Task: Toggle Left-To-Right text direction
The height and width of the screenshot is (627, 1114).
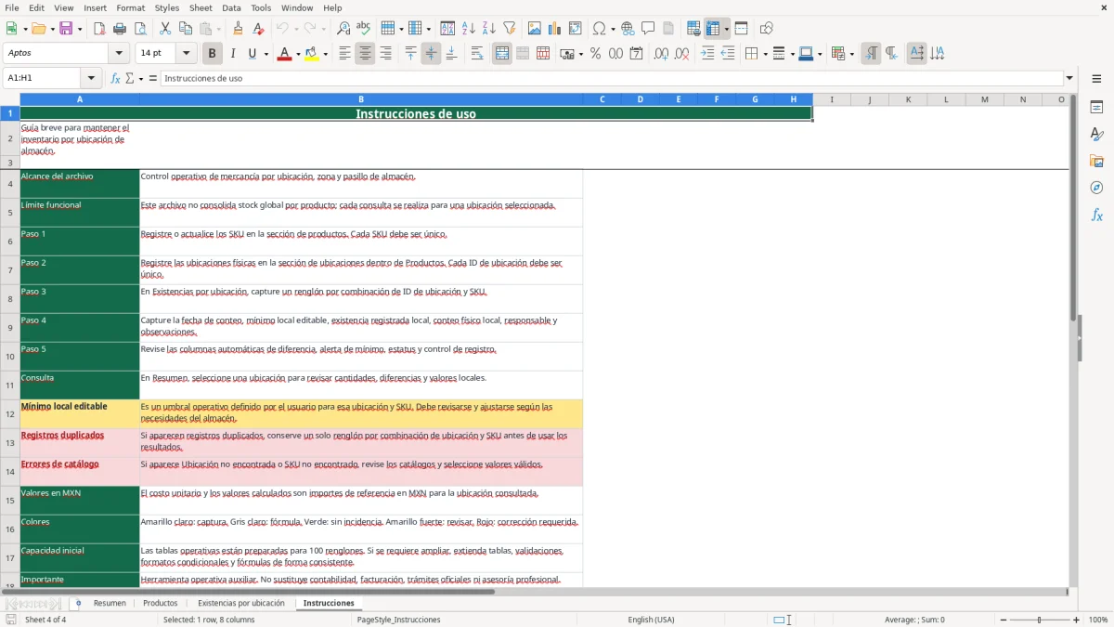Action: (x=871, y=54)
